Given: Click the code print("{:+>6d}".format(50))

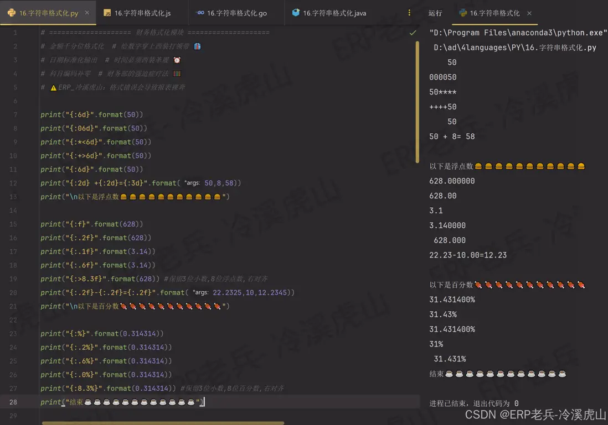Looking at the screenshot, I should point(96,156).
